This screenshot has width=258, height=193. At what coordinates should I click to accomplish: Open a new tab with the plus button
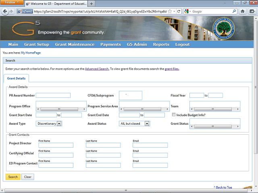(x=92, y=4)
